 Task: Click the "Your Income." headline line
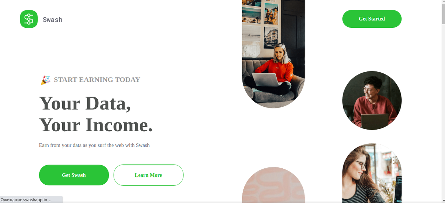pos(96,125)
